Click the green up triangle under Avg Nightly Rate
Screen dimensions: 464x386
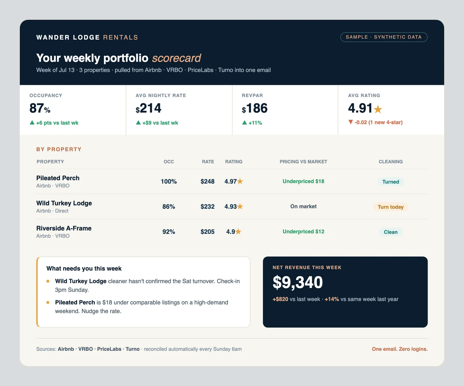pyautogui.click(x=139, y=123)
